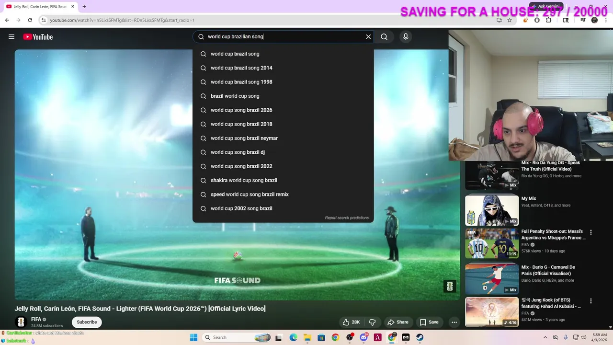The height and width of the screenshot is (345, 613).
Task: Submit search with the magnifier button
Action: point(384,37)
